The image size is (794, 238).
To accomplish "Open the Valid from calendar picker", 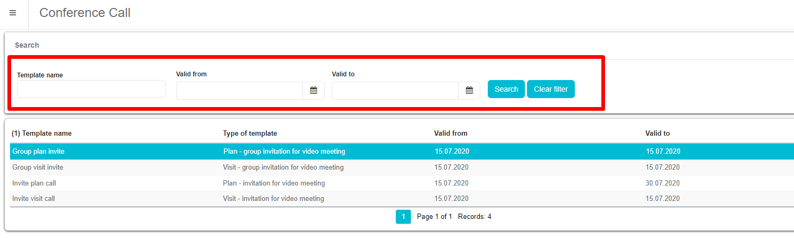I will [x=314, y=91].
